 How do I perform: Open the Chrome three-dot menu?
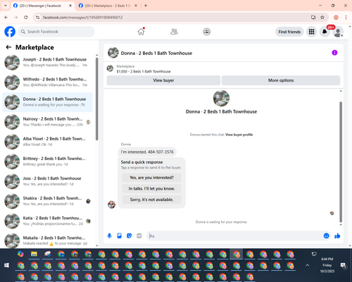(346, 18)
